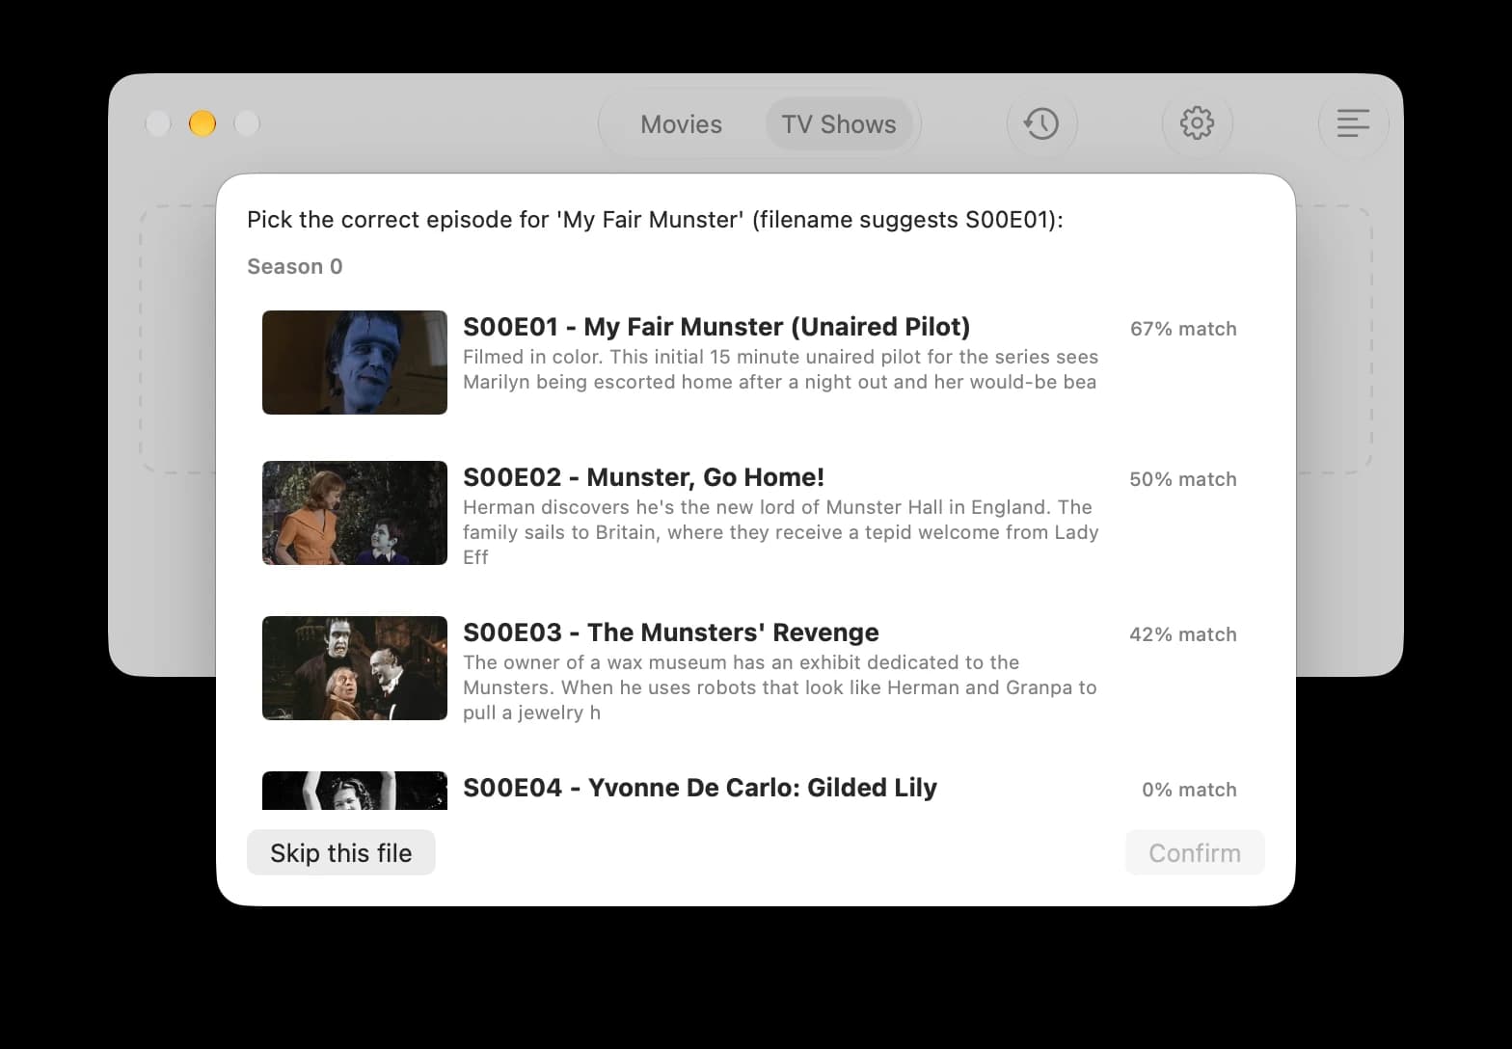Select thumbnail for My Fair Munster pilot
The height and width of the screenshot is (1049, 1512).
click(355, 363)
